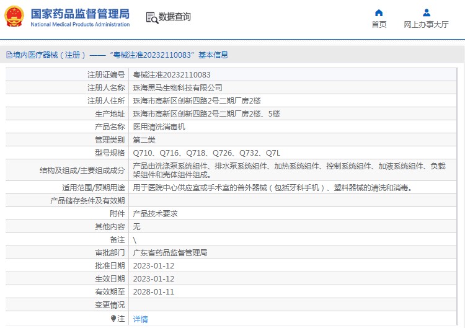
Task: Click the 生效日期 label
Action: coord(110,279)
